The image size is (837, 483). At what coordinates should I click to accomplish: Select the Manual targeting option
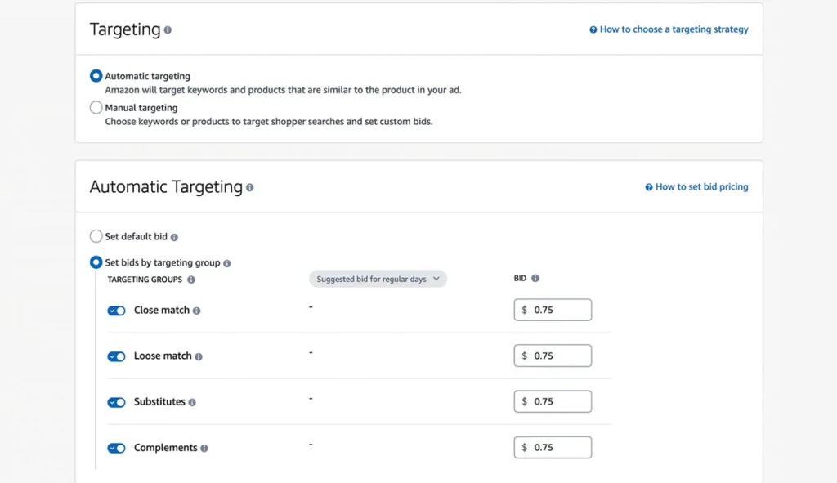(x=96, y=107)
